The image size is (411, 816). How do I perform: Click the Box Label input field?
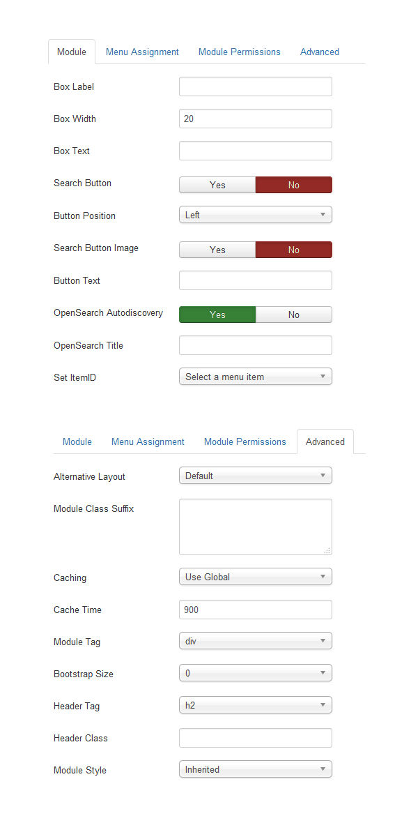(x=256, y=86)
